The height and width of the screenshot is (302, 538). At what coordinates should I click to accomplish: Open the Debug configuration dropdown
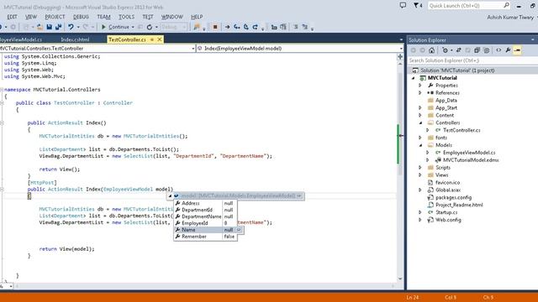(x=174, y=27)
